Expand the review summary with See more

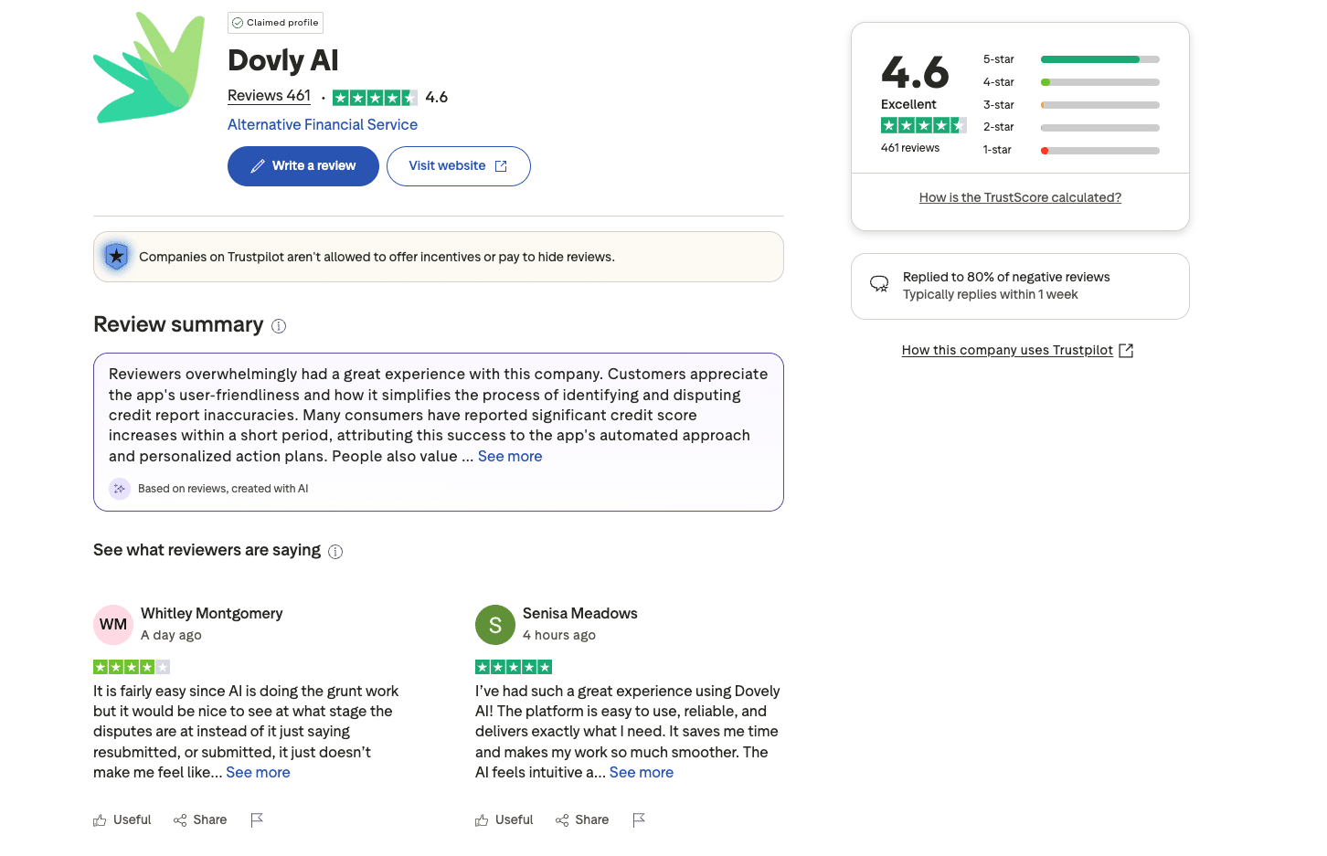509,456
